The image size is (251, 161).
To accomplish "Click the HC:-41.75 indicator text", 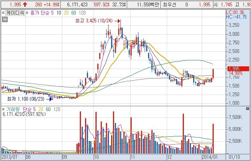I will point(236,17).
